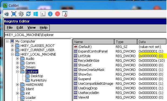Click the Colibri eye app icon

click(x=5, y=5)
